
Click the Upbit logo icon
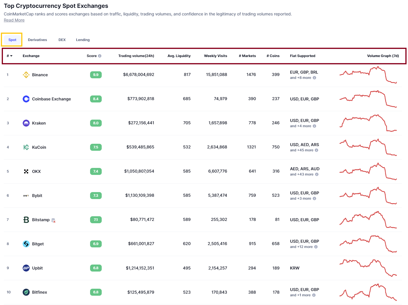tap(26, 268)
